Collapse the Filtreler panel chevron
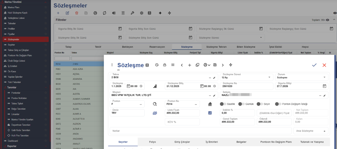This screenshot has height=149, width=337. [334, 20]
